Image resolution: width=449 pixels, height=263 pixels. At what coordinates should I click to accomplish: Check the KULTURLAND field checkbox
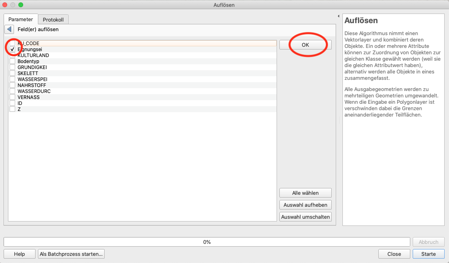(12, 55)
